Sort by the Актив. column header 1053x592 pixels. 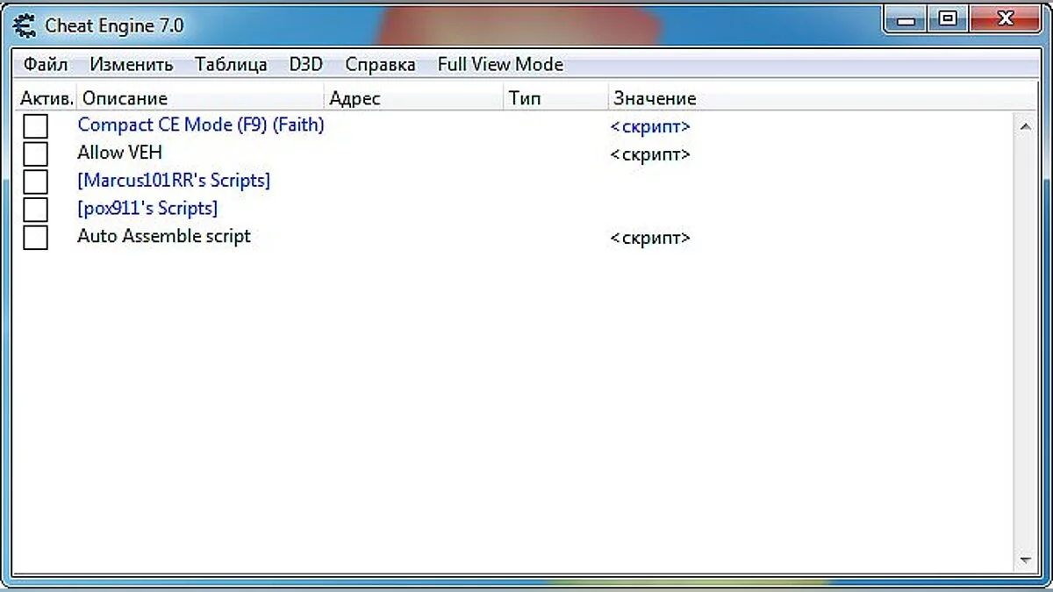[47, 98]
